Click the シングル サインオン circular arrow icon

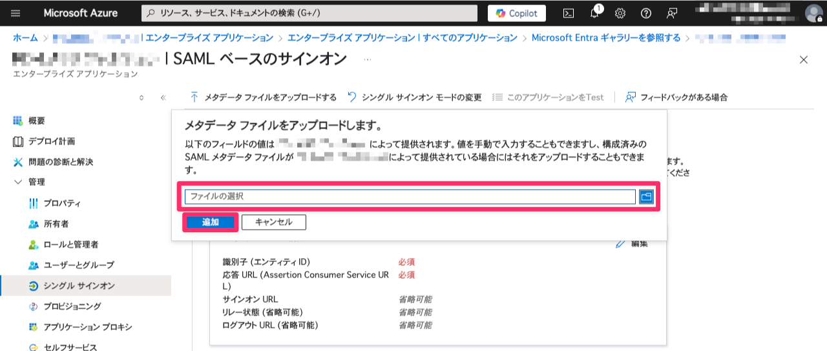point(34,286)
